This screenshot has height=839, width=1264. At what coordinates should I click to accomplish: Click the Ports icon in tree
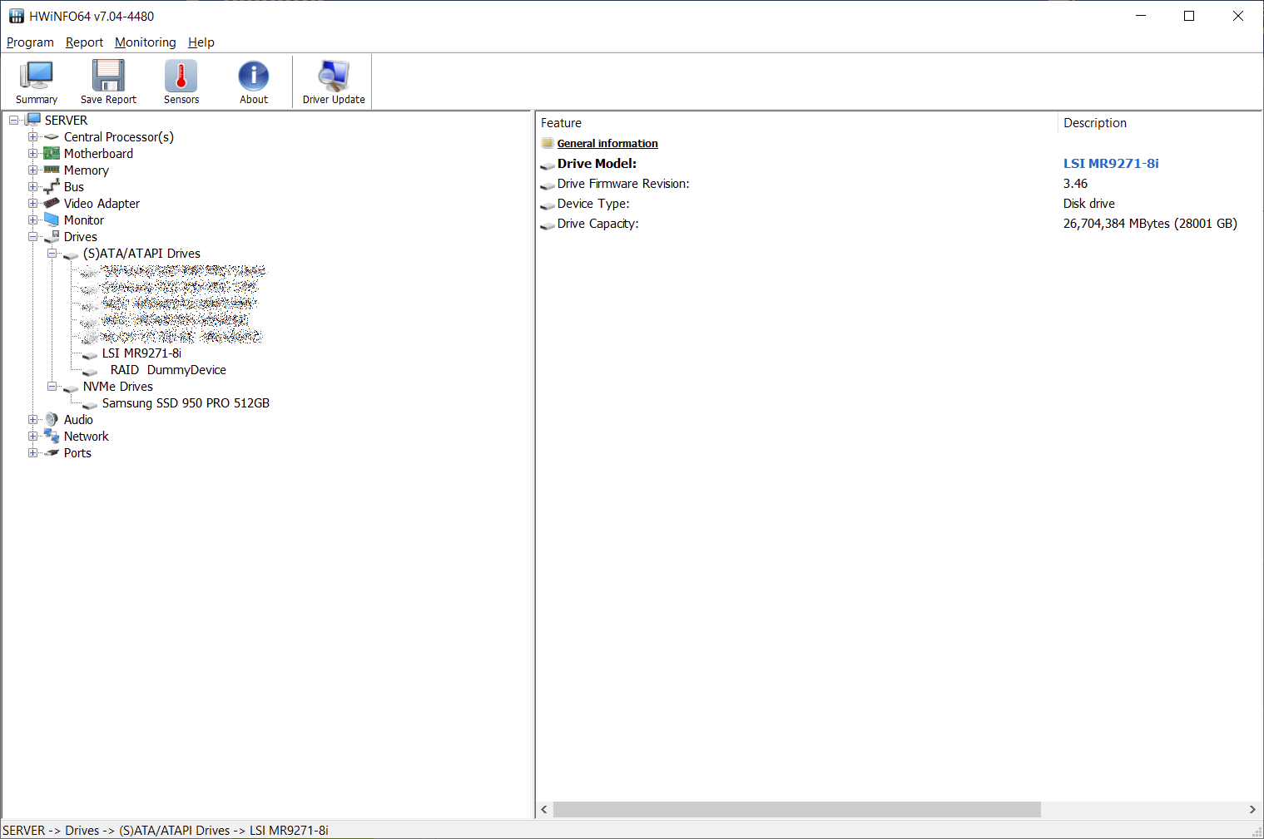(52, 453)
